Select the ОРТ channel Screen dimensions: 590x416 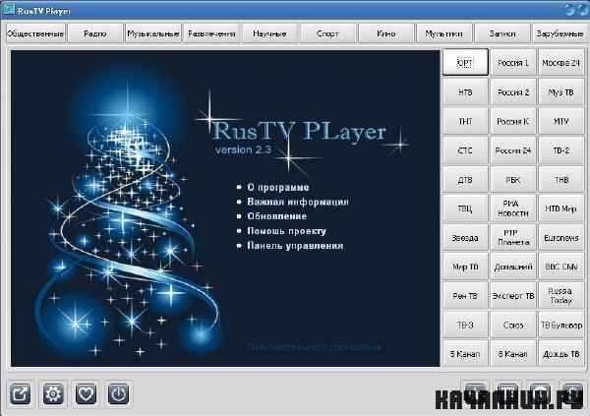pos(465,62)
